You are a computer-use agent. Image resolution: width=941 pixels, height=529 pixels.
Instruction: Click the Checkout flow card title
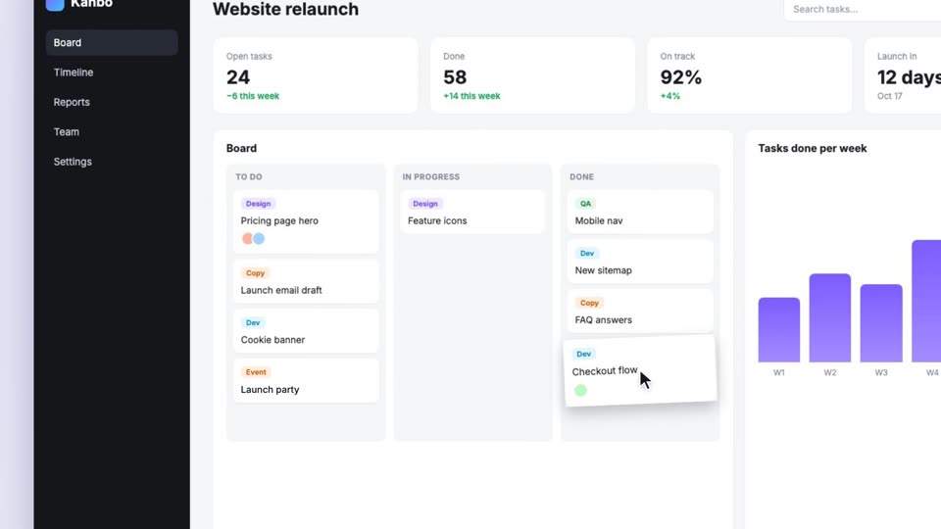click(605, 371)
